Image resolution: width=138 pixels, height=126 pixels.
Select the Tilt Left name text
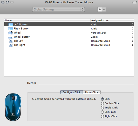coord(19,41)
